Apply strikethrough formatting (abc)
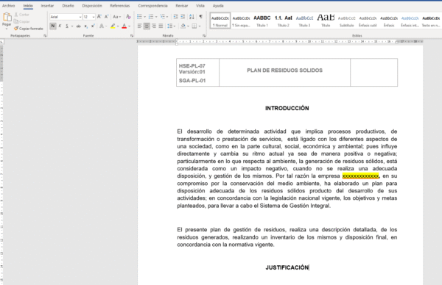 point(78,26)
